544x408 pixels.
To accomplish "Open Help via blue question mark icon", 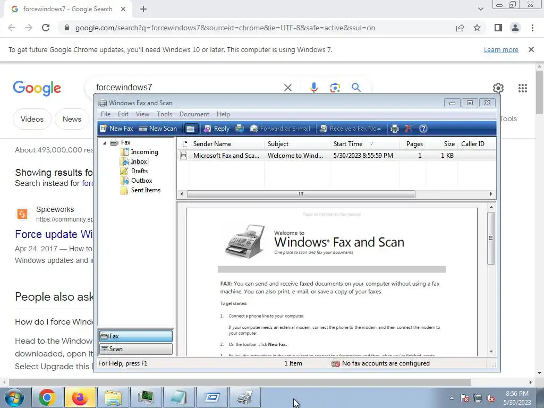I will [x=423, y=129].
